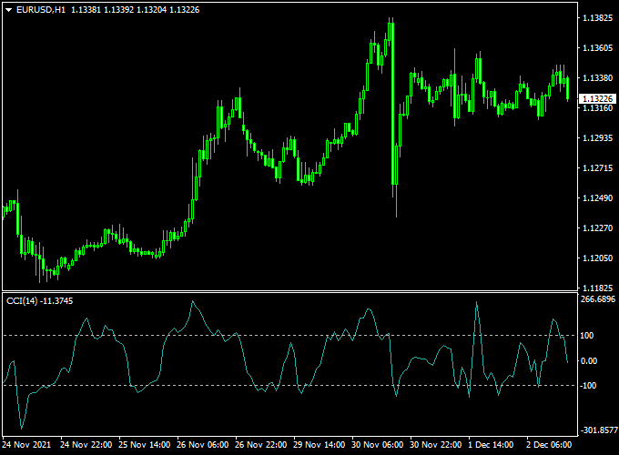Select the 2 Dec 06:00 time label
The image size is (619, 455).
(x=549, y=445)
